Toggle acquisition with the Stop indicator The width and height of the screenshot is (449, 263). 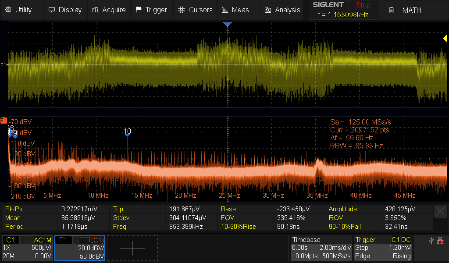pyautogui.click(x=363, y=5)
